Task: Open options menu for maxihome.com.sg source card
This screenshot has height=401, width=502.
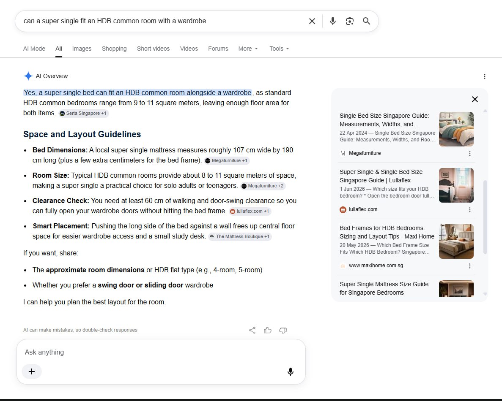Action: pos(470,266)
